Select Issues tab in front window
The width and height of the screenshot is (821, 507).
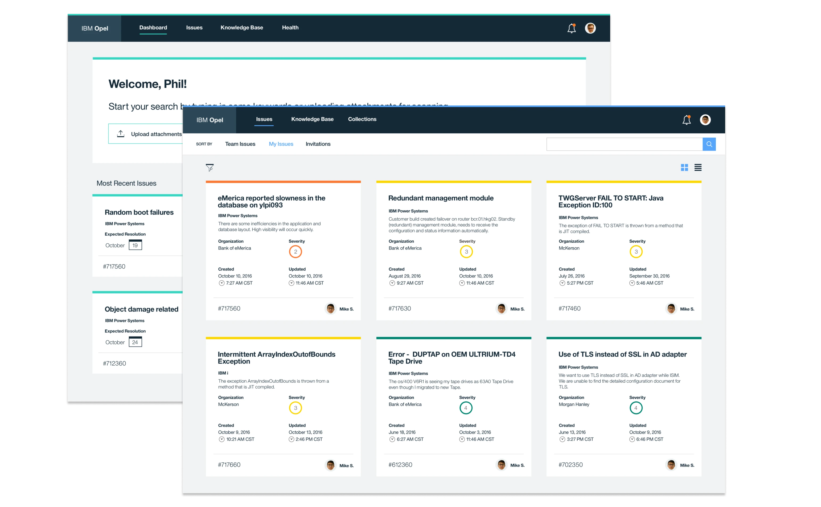pyautogui.click(x=264, y=119)
